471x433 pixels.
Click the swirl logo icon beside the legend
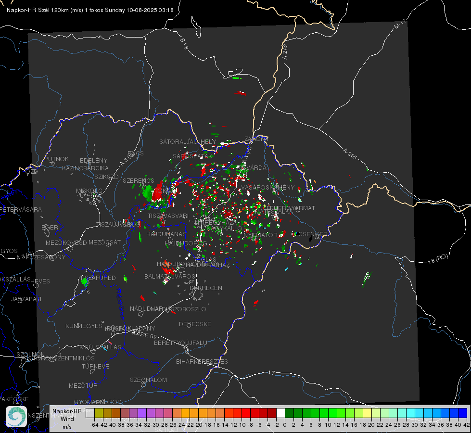pyautogui.click(x=16, y=417)
